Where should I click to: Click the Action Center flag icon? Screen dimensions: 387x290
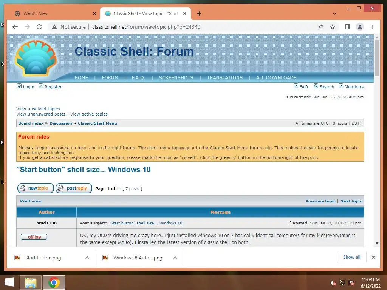(x=351, y=283)
